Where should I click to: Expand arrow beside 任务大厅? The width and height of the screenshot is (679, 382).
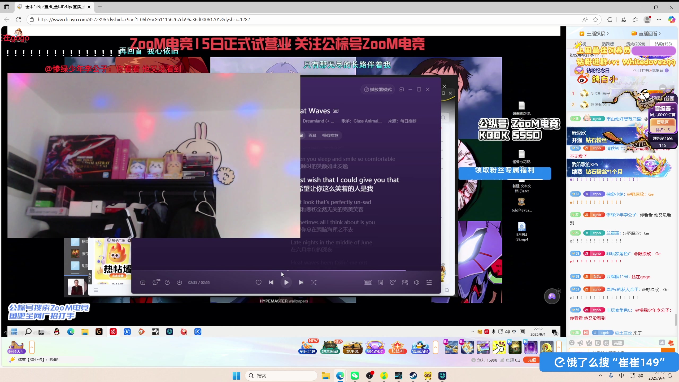[x=32, y=347]
